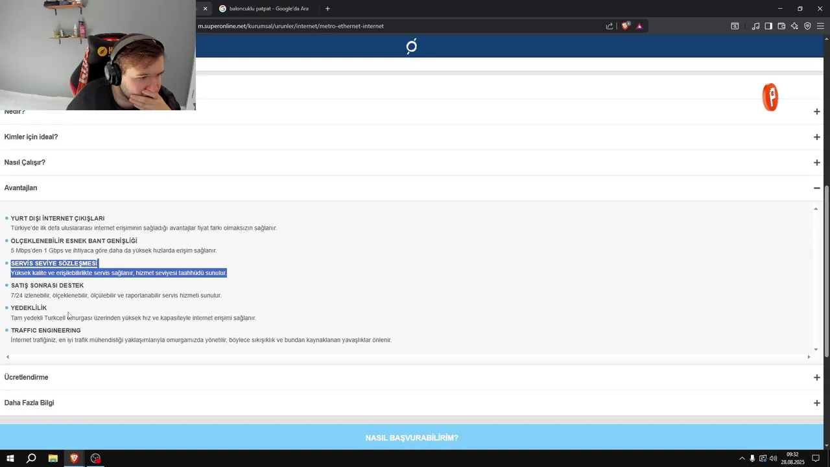The image size is (830, 467).
Task: Click the Brave Rewards triangle icon
Action: pos(639,26)
